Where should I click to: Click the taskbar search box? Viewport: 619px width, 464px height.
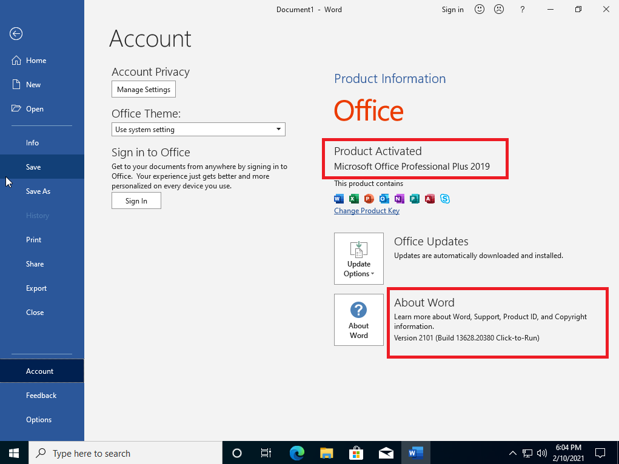point(125,453)
